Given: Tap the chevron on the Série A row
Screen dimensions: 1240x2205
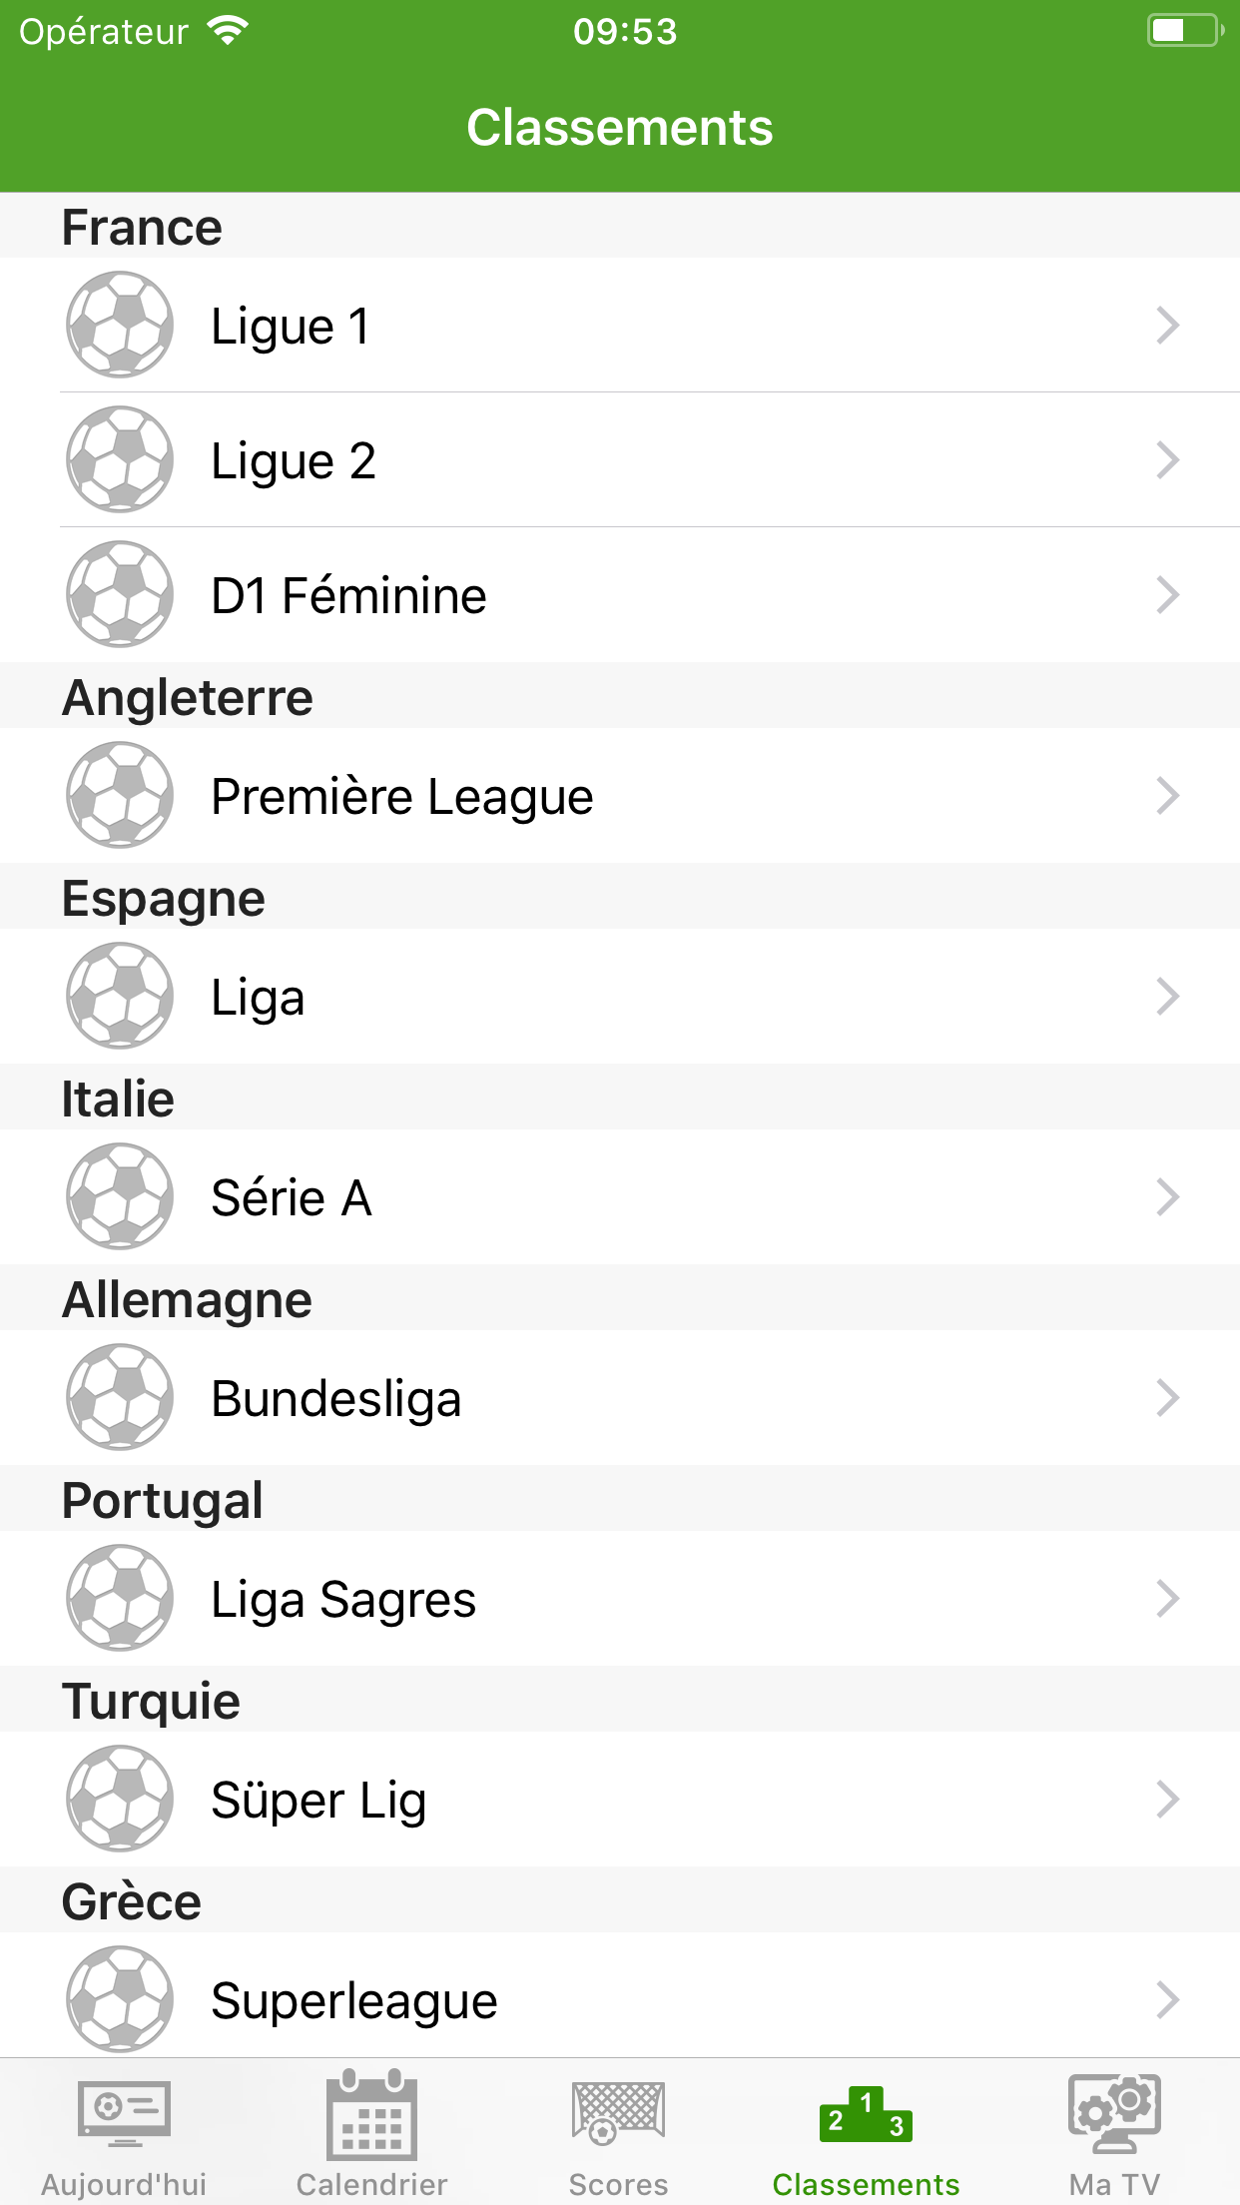Looking at the screenshot, I should [1167, 1197].
